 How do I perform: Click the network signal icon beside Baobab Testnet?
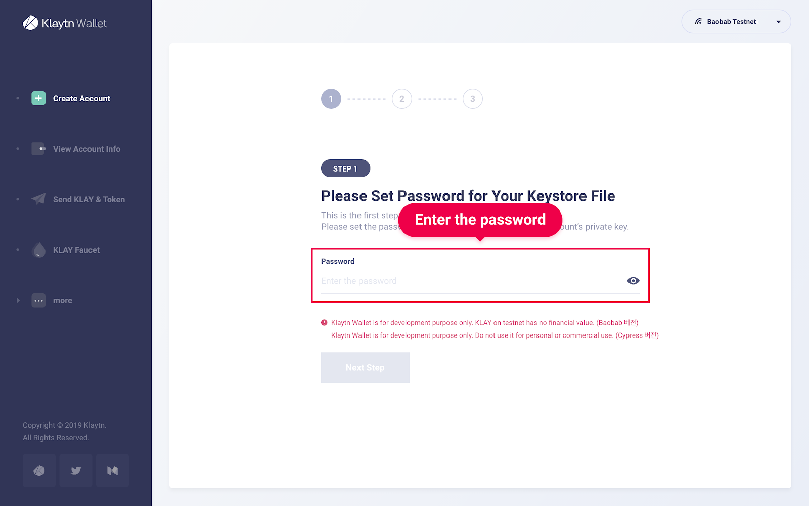(x=698, y=21)
